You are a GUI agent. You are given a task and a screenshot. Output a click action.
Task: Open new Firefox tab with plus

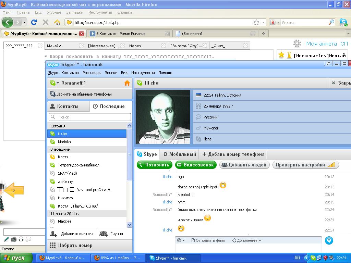tap(264, 34)
